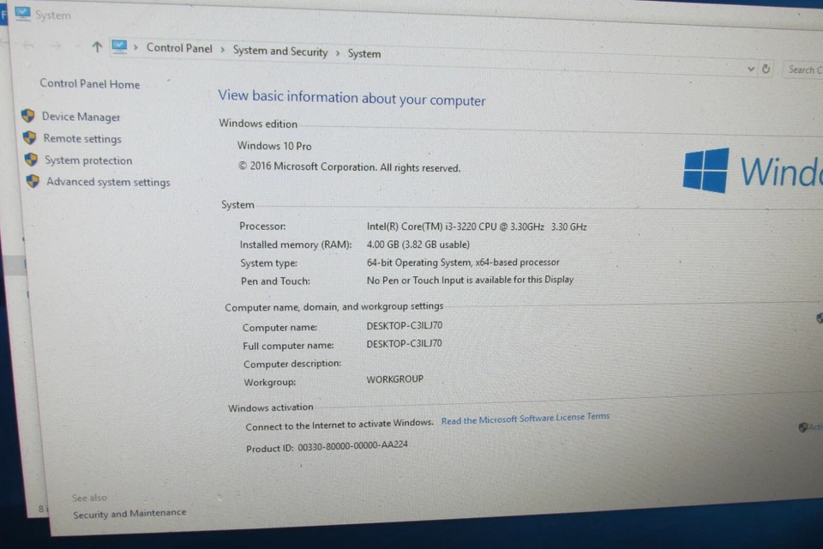Click the shield icon next to Remote settings
Screen dimensions: 823x549
click(x=28, y=138)
